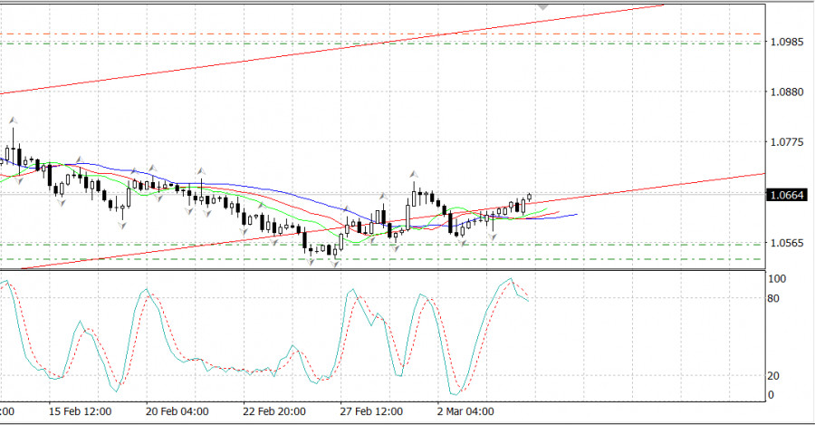Click the 1.0880 price axis label

(x=786, y=92)
